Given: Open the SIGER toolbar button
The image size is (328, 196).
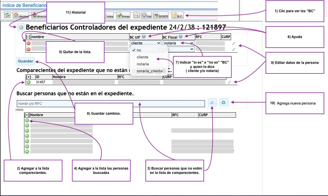Looking at the screenshot, I should 161,16.
